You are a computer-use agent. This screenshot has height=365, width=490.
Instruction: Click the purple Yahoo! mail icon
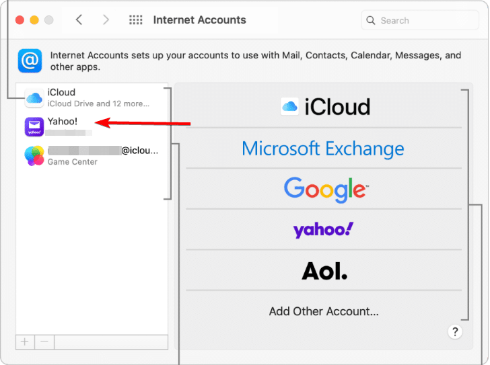(x=34, y=126)
